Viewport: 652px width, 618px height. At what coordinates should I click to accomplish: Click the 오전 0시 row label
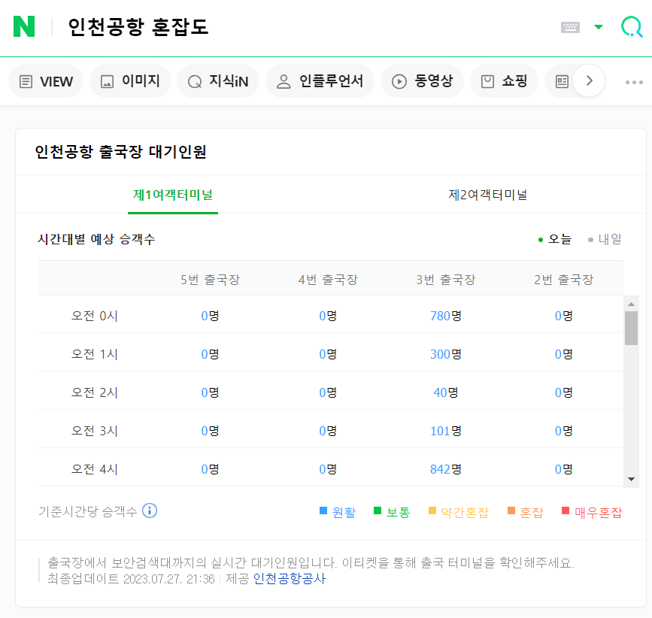pyautogui.click(x=95, y=316)
